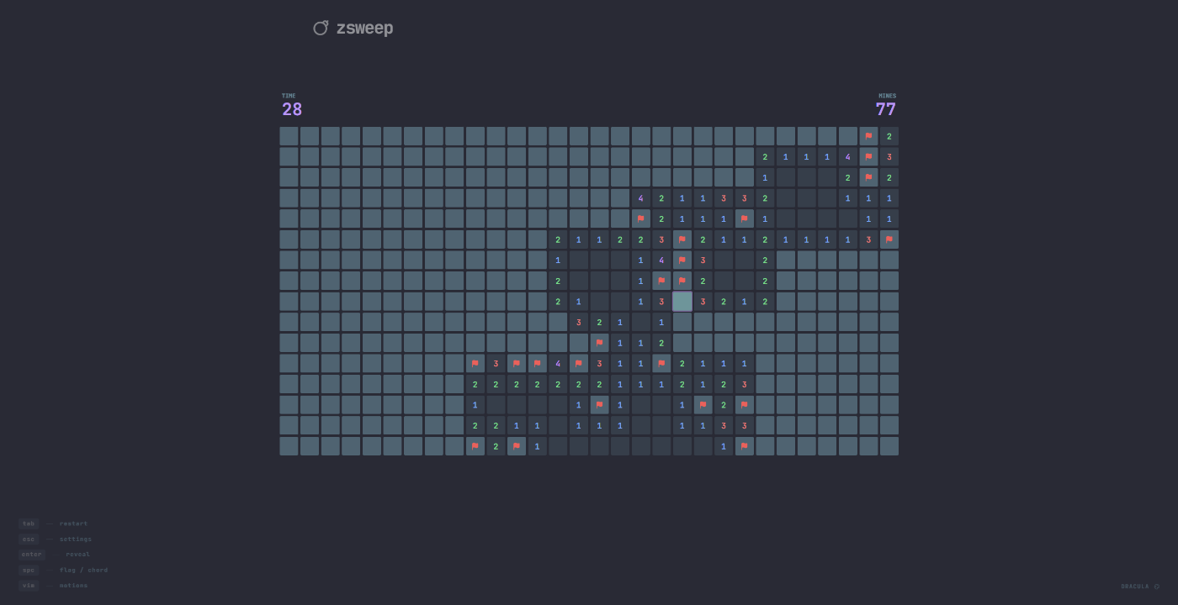Click the TIME label above the timer

pos(289,96)
